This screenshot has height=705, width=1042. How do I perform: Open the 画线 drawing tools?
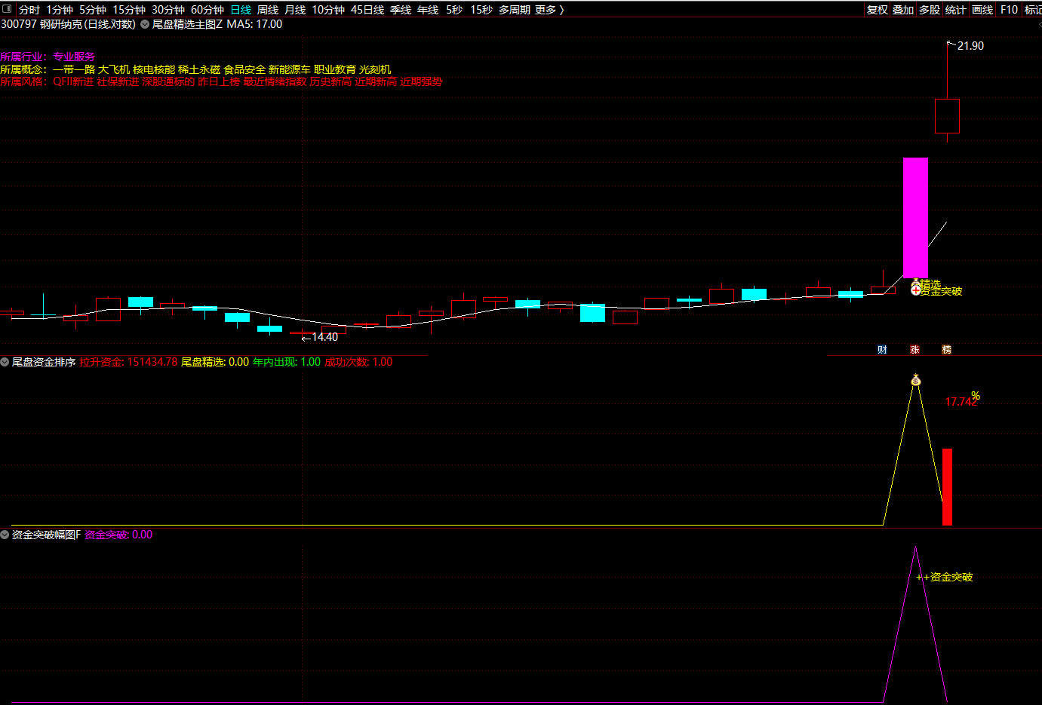coord(982,10)
